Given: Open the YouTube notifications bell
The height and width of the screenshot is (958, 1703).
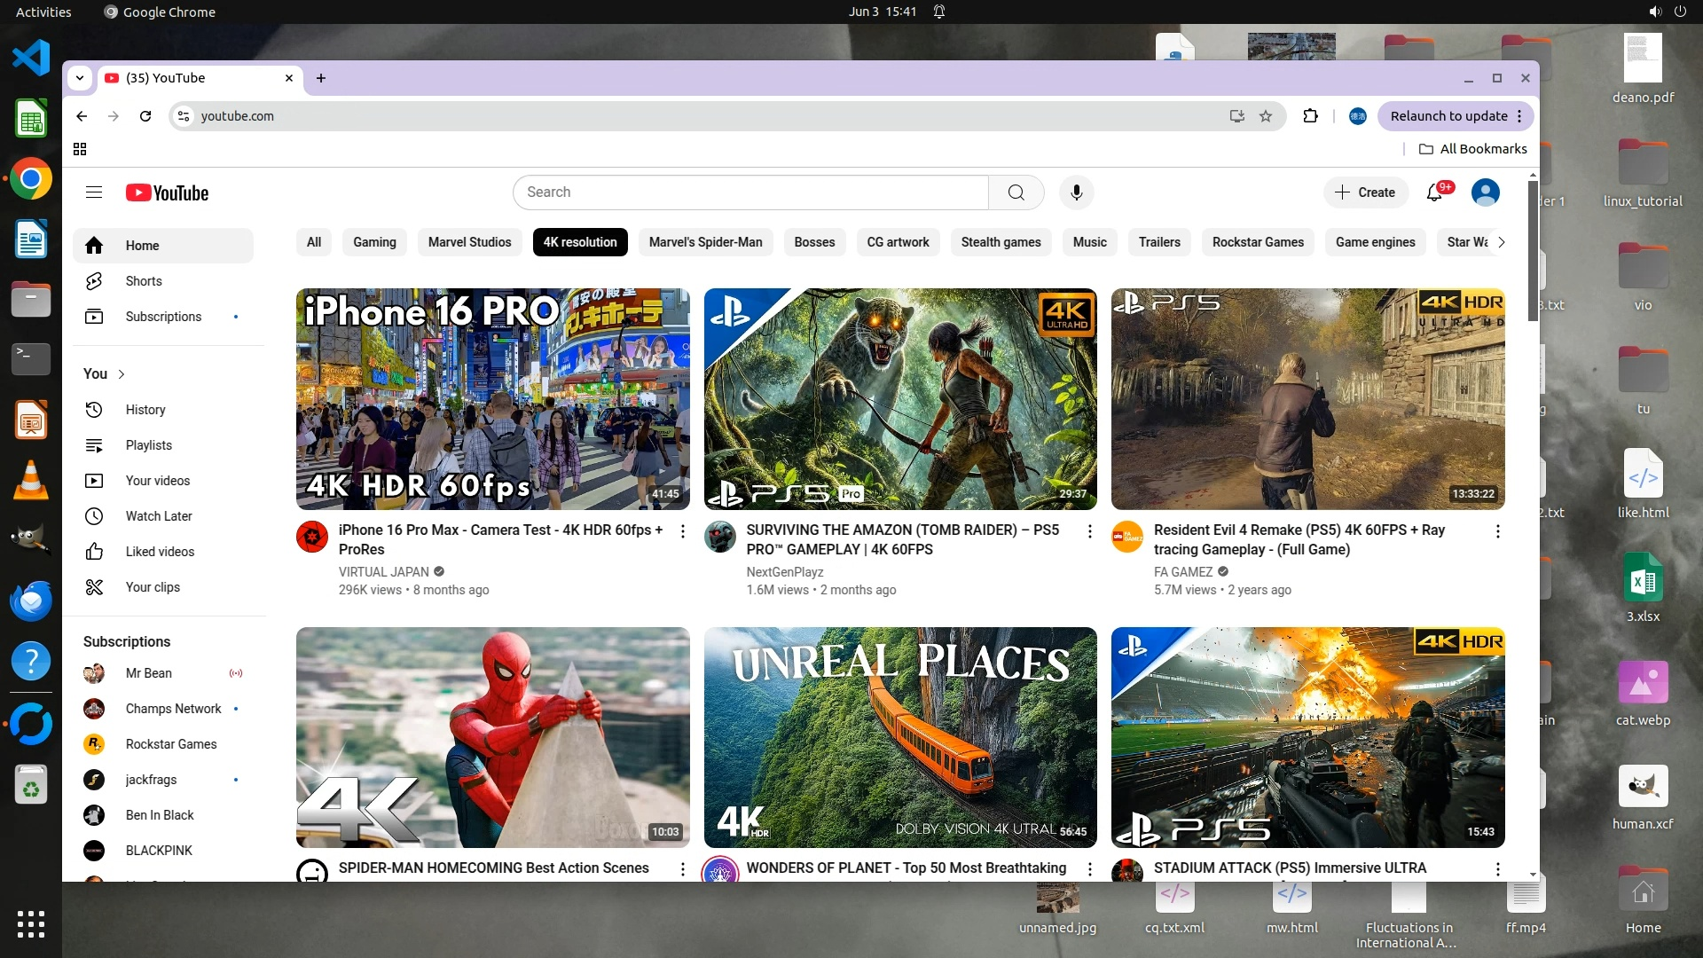Looking at the screenshot, I should coord(1434,192).
